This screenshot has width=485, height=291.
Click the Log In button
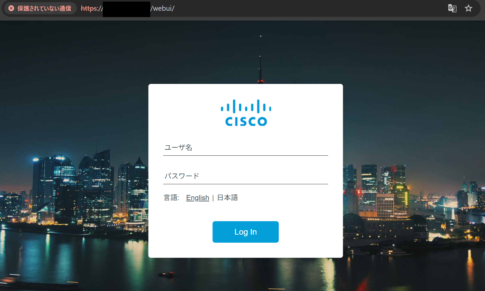(x=245, y=232)
